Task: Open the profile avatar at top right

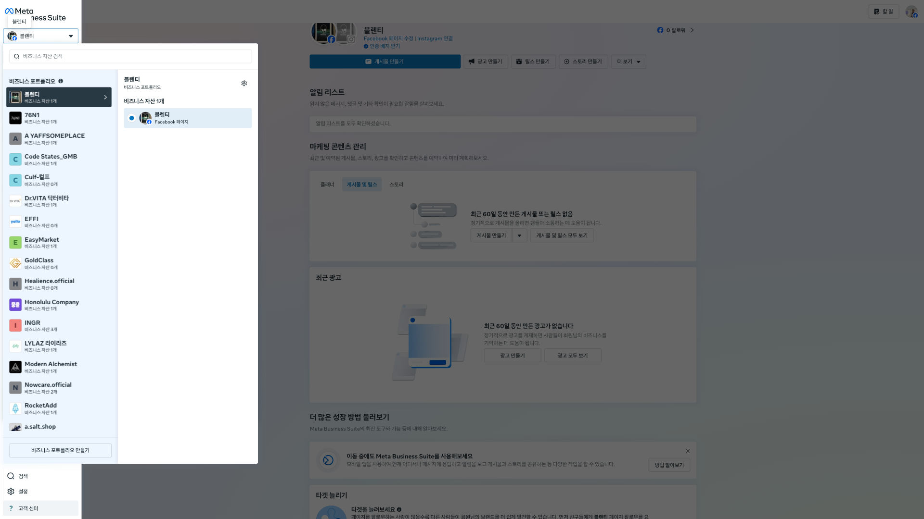Action: (911, 12)
